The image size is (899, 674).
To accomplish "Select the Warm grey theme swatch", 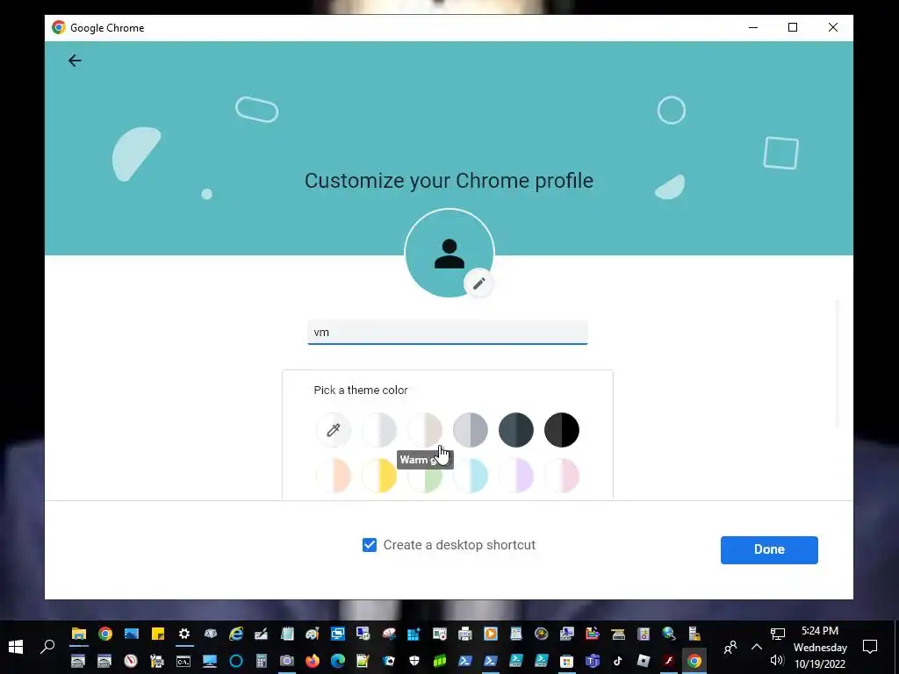I will 425,430.
